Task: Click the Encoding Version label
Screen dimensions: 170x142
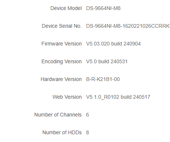Action: pyautogui.click(x=61, y=61)
